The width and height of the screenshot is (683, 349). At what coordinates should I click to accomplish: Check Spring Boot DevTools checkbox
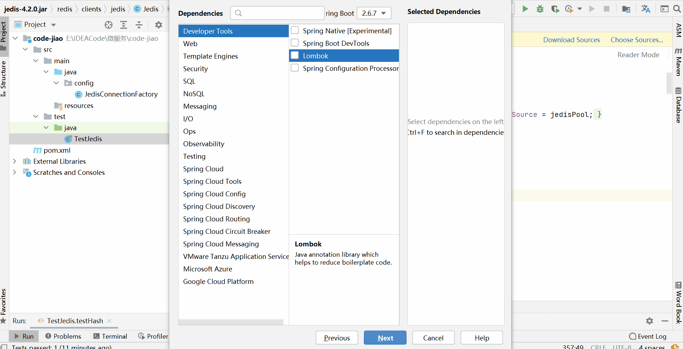[x=295, y=43]
